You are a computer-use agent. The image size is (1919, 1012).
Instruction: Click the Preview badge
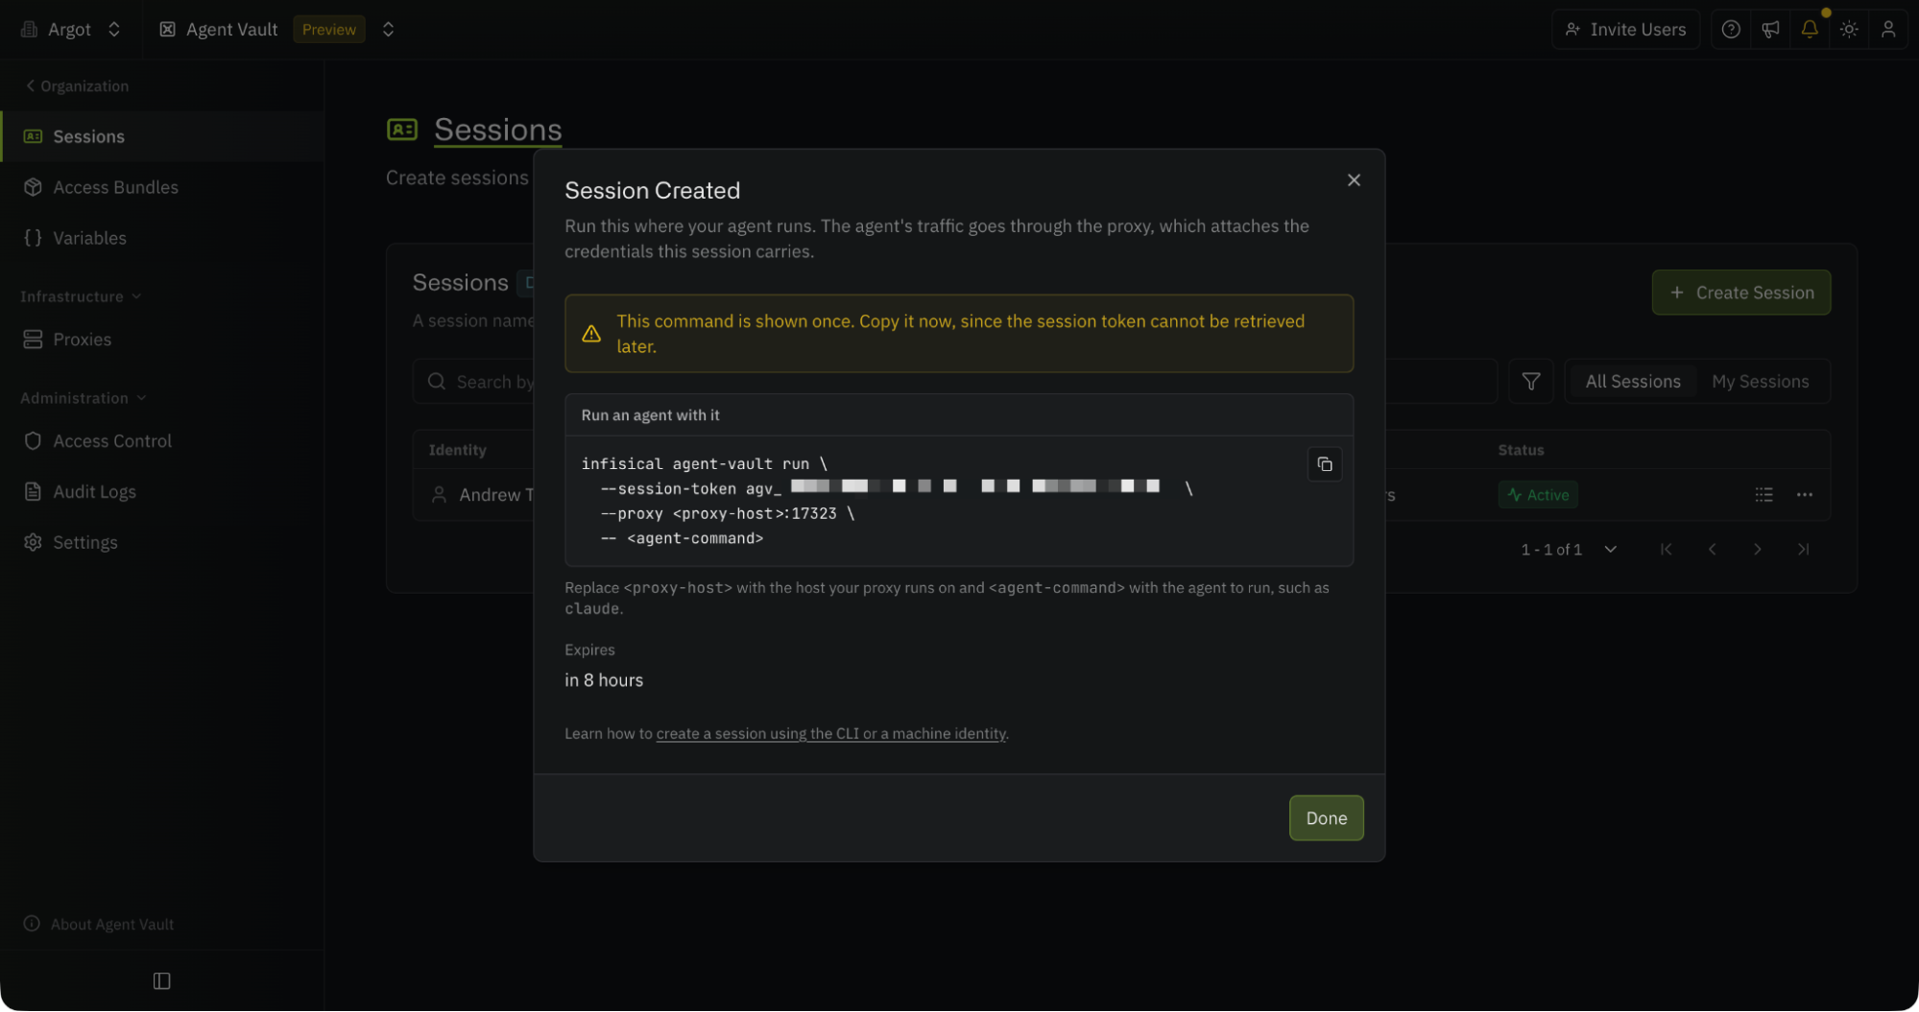pos(328,30)
